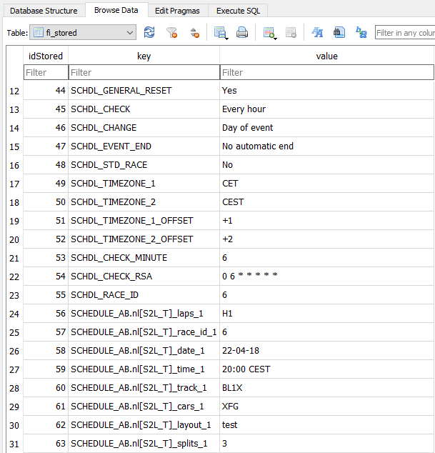Sort by the value column header
The height and width of the screenshot is (453, 435).
point(326,56)
